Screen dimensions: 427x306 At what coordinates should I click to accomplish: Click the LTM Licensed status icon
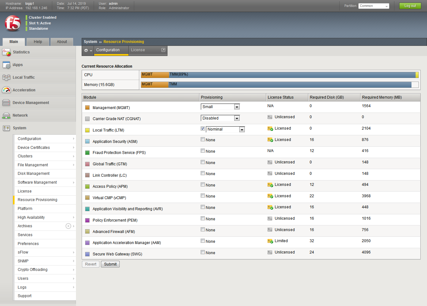[270, 129]
